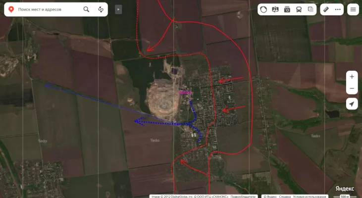Image resolution: width=362 pixels, height=198 pixels.
Task: Open the three-dots more tools menu
Action: click(x=338, y=9)
